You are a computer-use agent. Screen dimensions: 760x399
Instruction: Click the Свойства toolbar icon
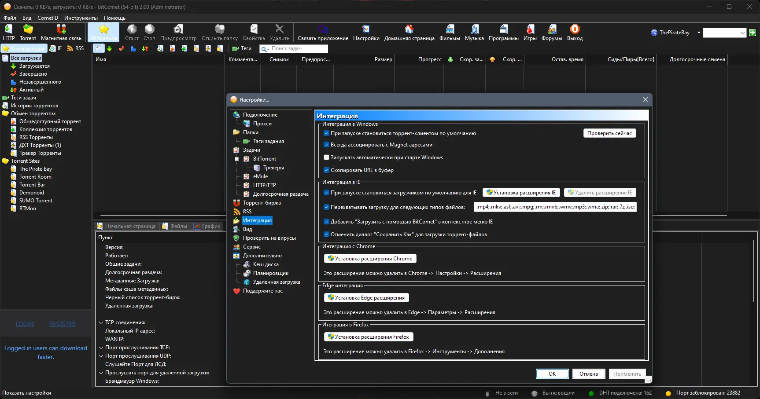(254, 33)
